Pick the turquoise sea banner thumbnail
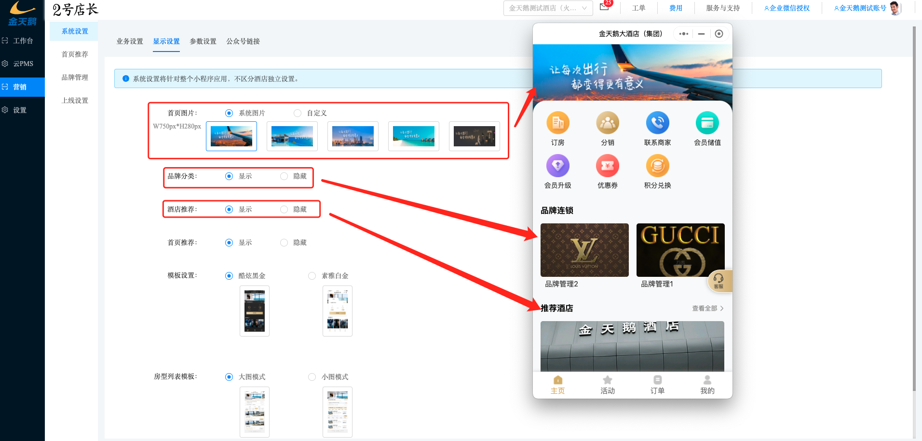The width and height of the screenshot is (922, 441). [414, 136]
